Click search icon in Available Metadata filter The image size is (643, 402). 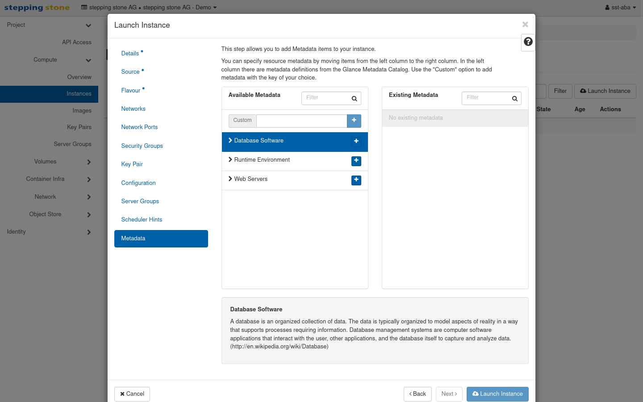tap(354, 99)
